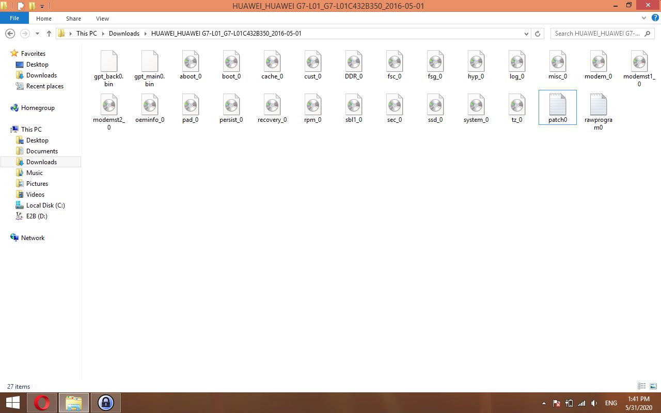The width and height of the screenshot is (661, 413).
Task: Select the sec_0 disc image icon
Action: click(395, 104)
